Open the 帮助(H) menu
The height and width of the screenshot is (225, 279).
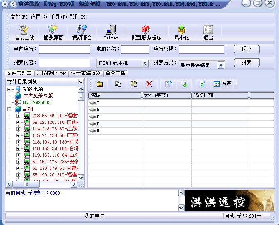tap(78, 17)
